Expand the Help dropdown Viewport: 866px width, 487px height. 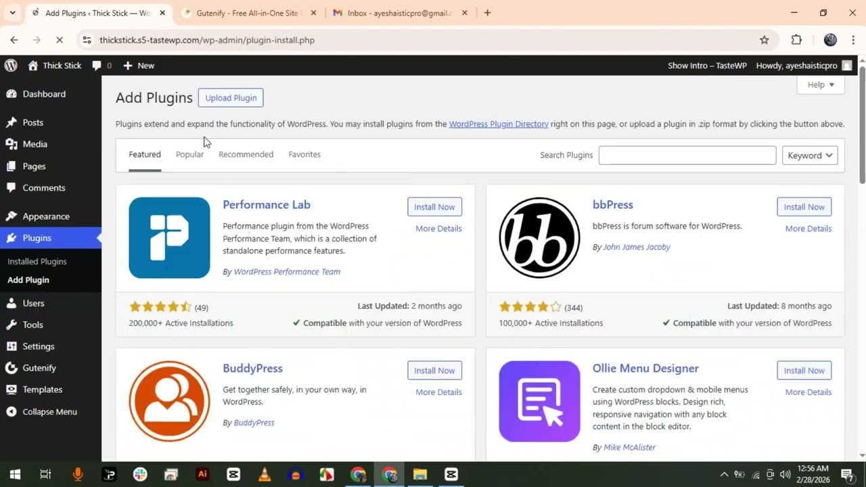tap(821, 85)
